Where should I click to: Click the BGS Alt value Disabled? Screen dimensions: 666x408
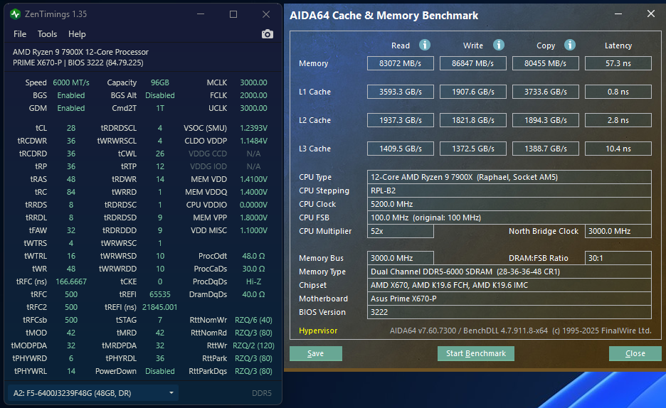coord(159,95)
